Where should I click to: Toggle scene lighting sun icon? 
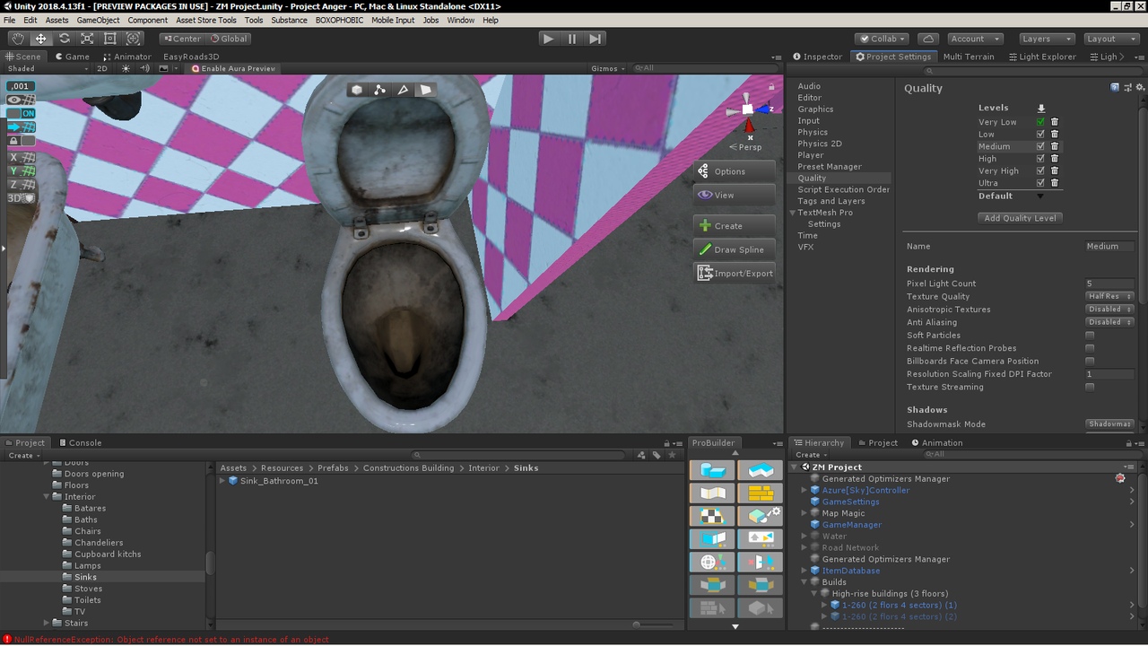126,68
